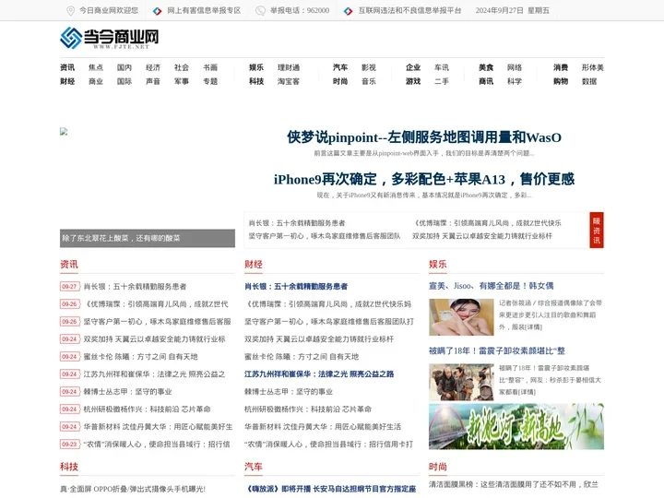Open the 财经 section heading
The height and width of the screenshot is (498, 664).
tap(254, 265)
